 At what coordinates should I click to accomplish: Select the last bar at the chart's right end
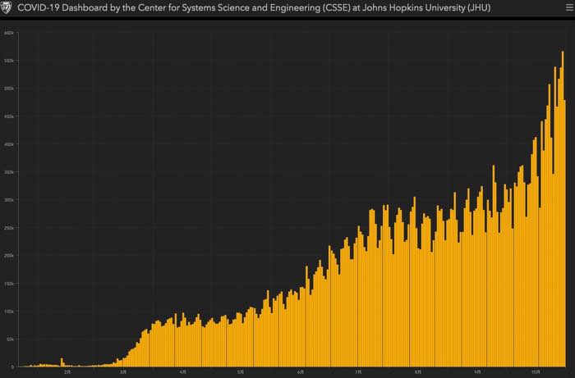point(565,234)
